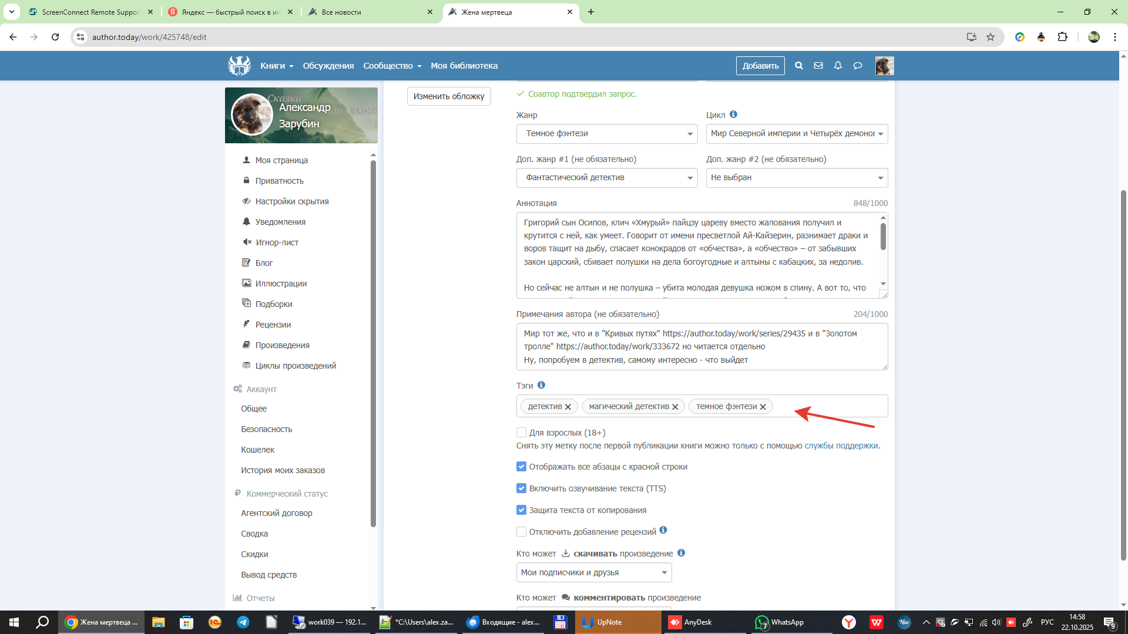The width and height of the screenshot is (1128, 634).
Task: Open Telegram from the Windows taskbar
Action: [x=243, y=622]
